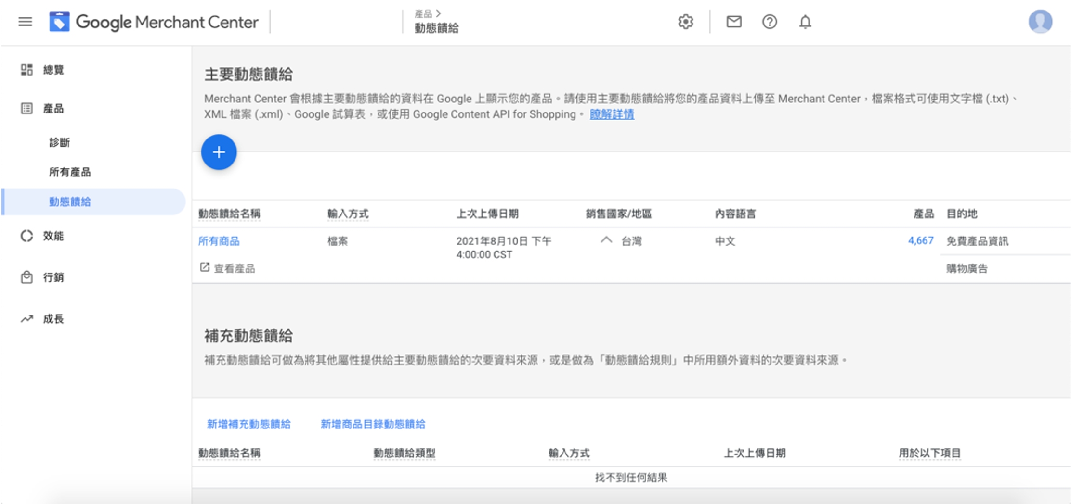Collapse the 台灣 country row chevron

pos(606,240)
